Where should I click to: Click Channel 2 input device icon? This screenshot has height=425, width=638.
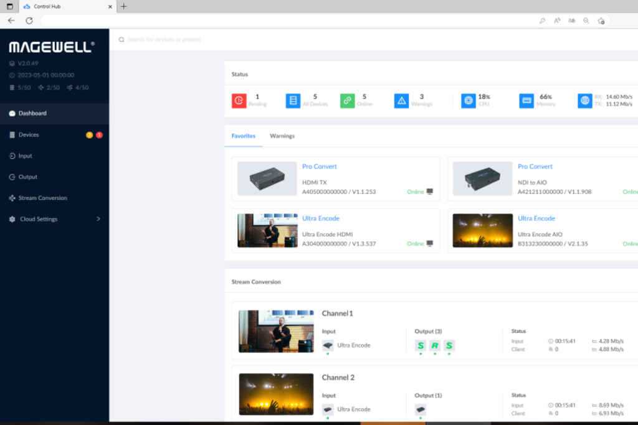328,409
